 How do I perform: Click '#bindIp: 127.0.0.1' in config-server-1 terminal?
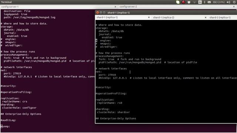pos(18,76)
